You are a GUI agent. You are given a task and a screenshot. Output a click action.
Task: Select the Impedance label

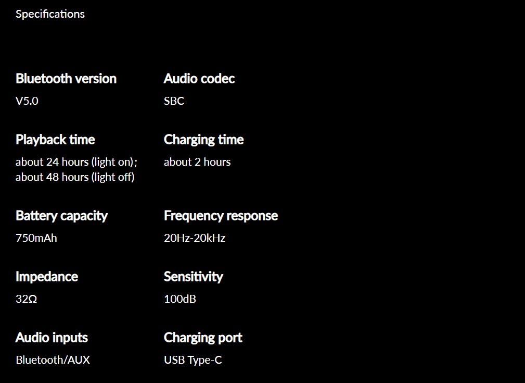[x=47, y=277]
